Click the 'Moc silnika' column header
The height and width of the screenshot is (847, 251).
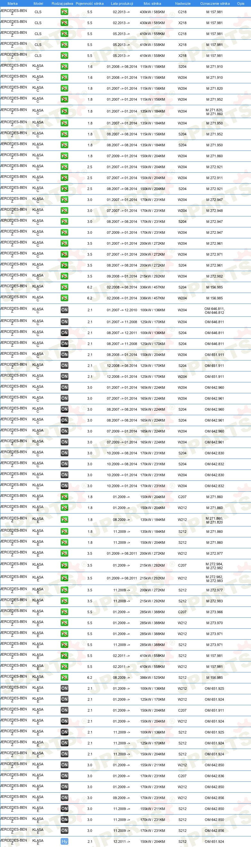pyautogui.click(x=152, y=4)
